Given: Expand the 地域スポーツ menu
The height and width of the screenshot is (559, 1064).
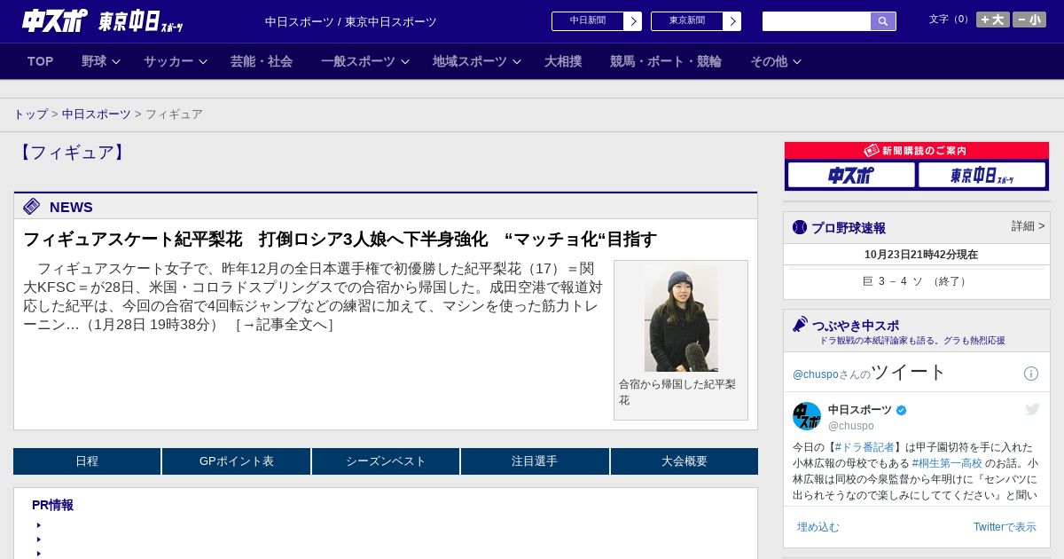Looking at the screenshot, I should click(477, 61).
